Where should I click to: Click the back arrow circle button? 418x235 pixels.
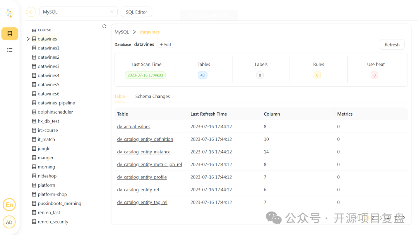[31, 12]
